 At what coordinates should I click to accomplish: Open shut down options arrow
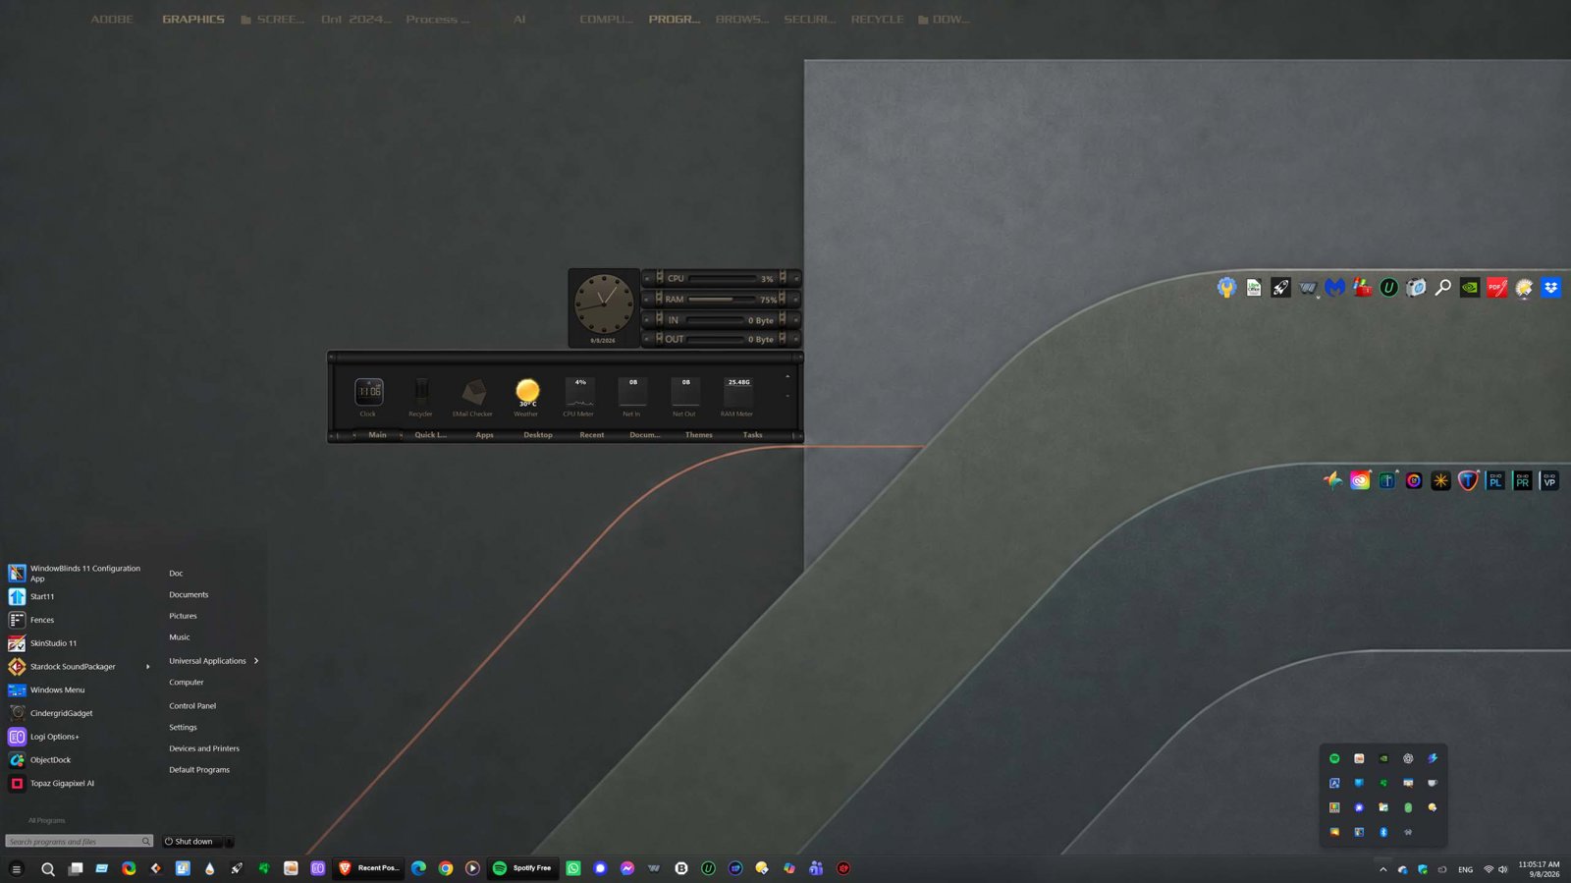click(229, 842)
